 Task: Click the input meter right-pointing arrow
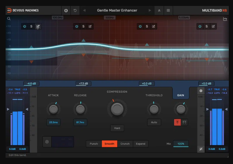click(8, 109)
